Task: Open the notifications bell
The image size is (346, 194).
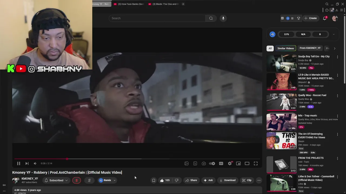Action: pos(325,18)
